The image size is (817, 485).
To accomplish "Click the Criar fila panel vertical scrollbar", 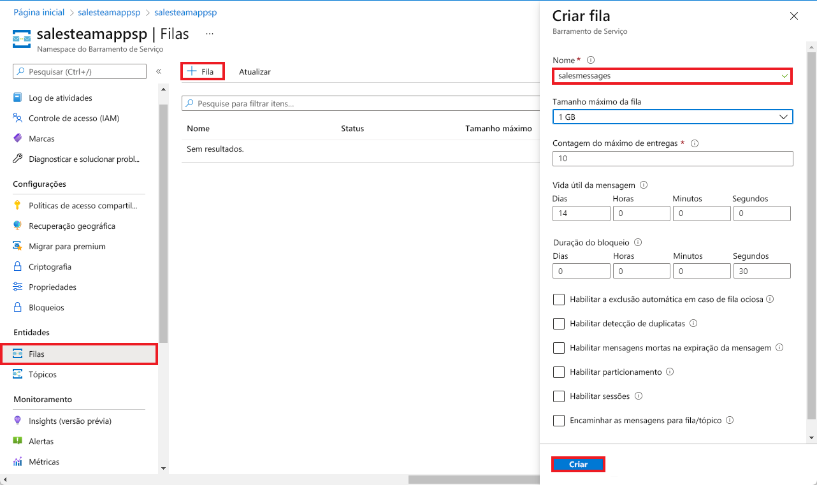I will 811,236.
